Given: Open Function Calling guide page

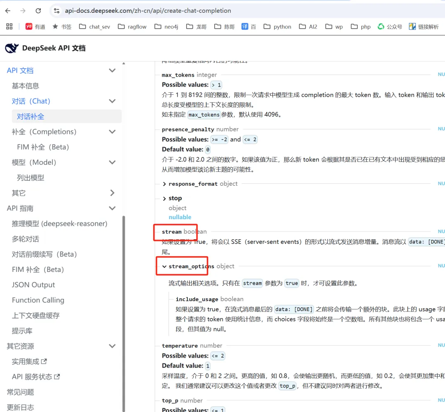Looking at the screenshot, I should click(38, 300).
